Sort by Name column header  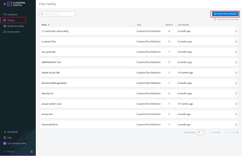[x=45, y=25]
